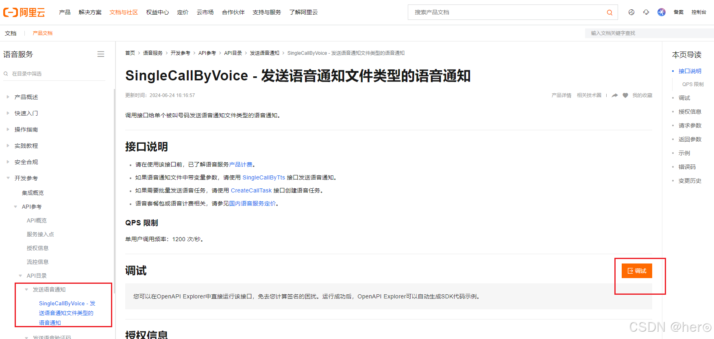Open the 支持与服务 menu item
This screenshot has height=339, width=714.
pos(267,12)
